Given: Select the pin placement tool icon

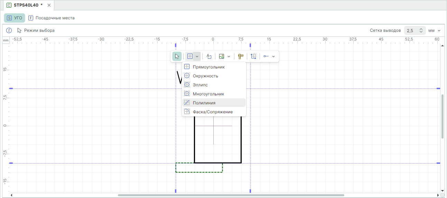Looking at the screenshot, I should pos(266,56).
